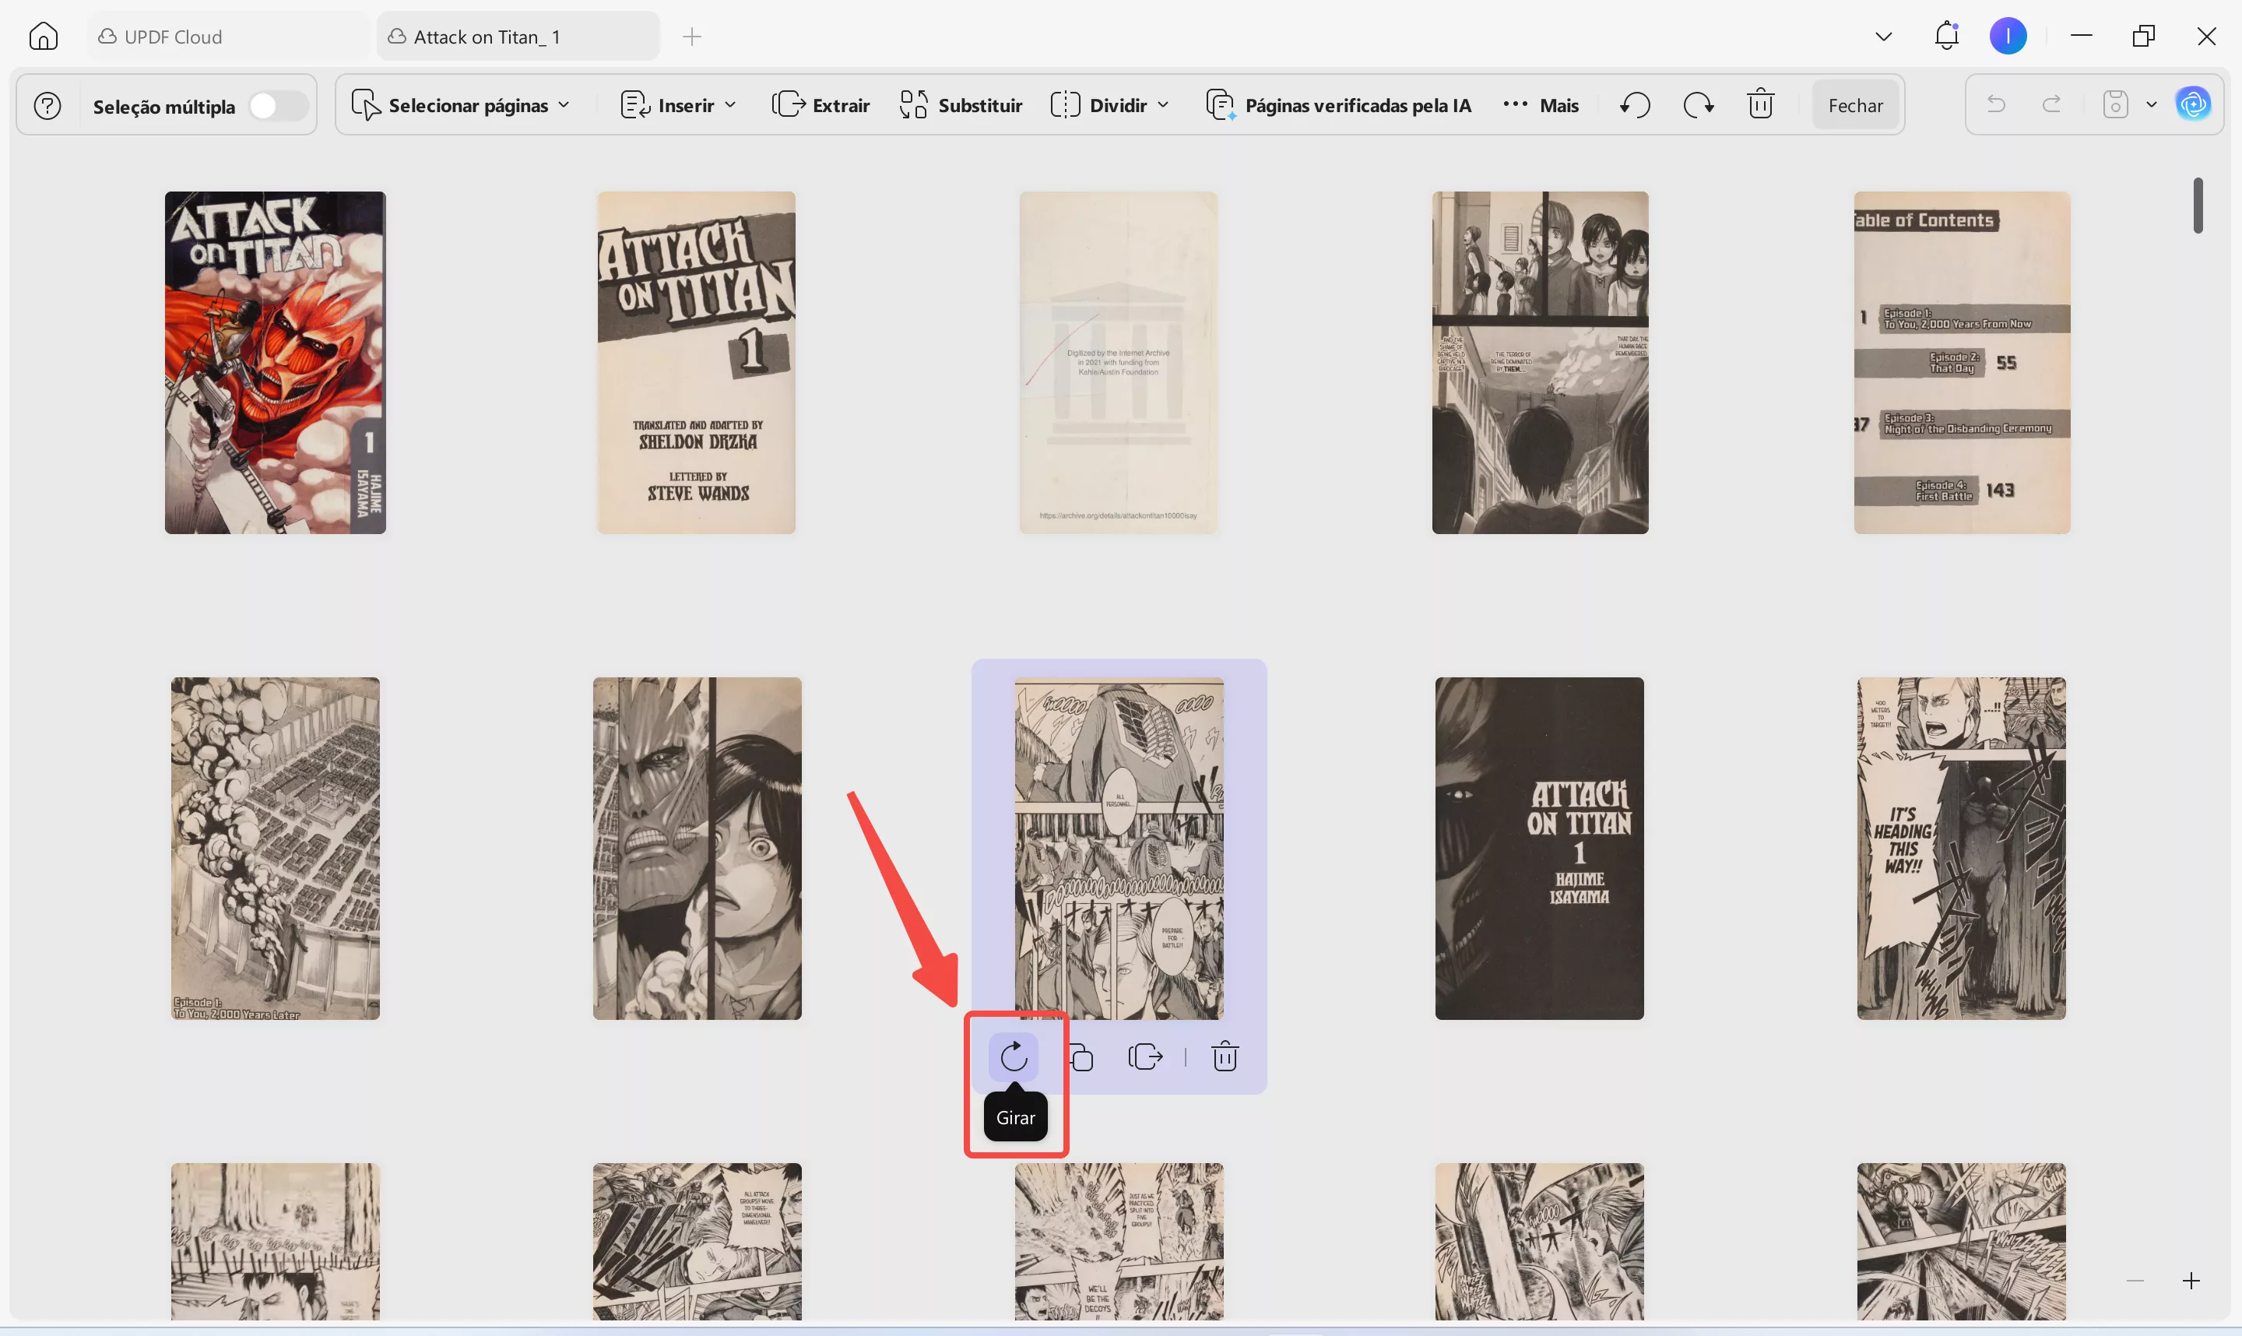Expand the Dividir dropdown
This screenshot has height=1336, width=2242.
click(1110, 105)
